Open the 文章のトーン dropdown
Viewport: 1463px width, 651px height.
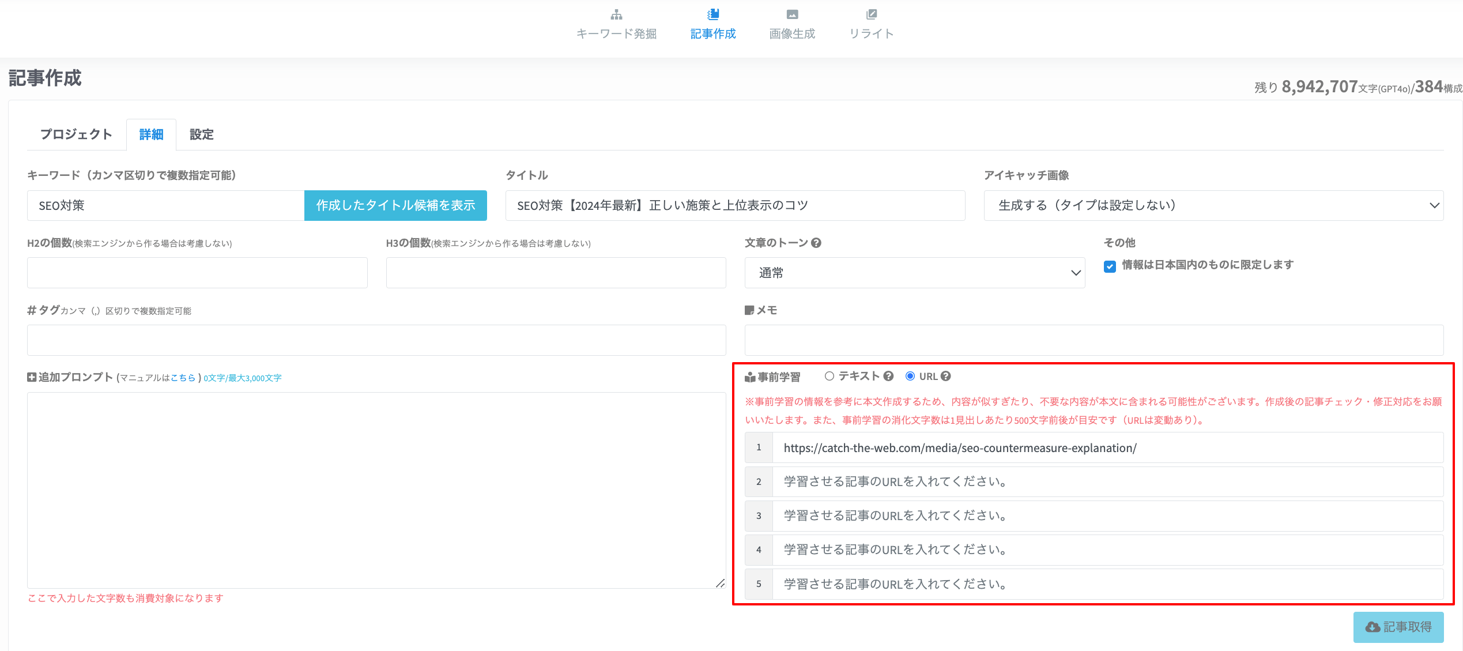(x=914, y=273)
